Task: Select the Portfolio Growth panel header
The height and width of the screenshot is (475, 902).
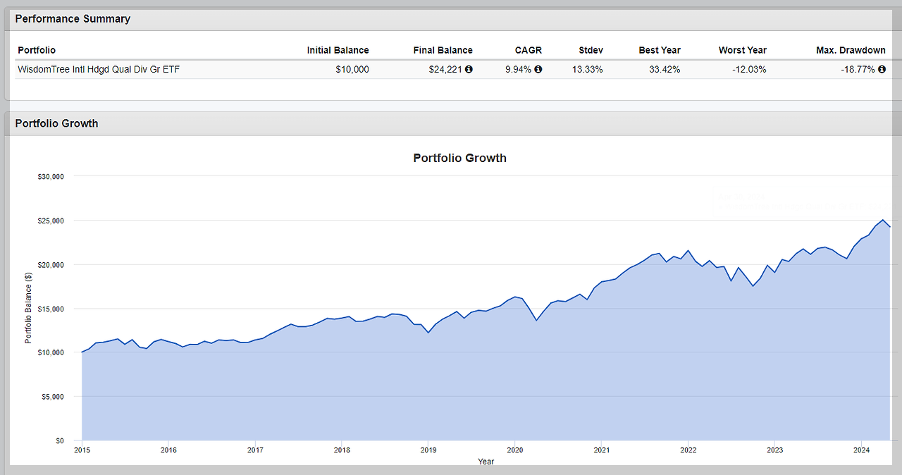Action: pos(451,123)
